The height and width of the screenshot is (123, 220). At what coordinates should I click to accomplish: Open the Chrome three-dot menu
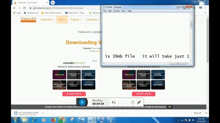pos(206,8)
